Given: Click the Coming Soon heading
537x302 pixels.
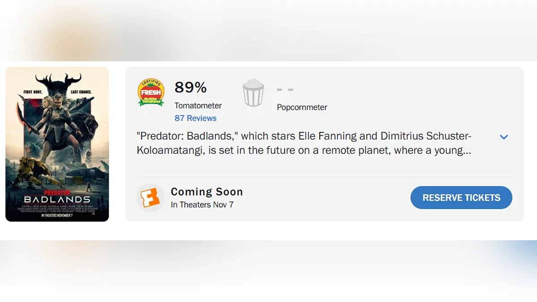Looking at the screenshot, I should (207, 191).
